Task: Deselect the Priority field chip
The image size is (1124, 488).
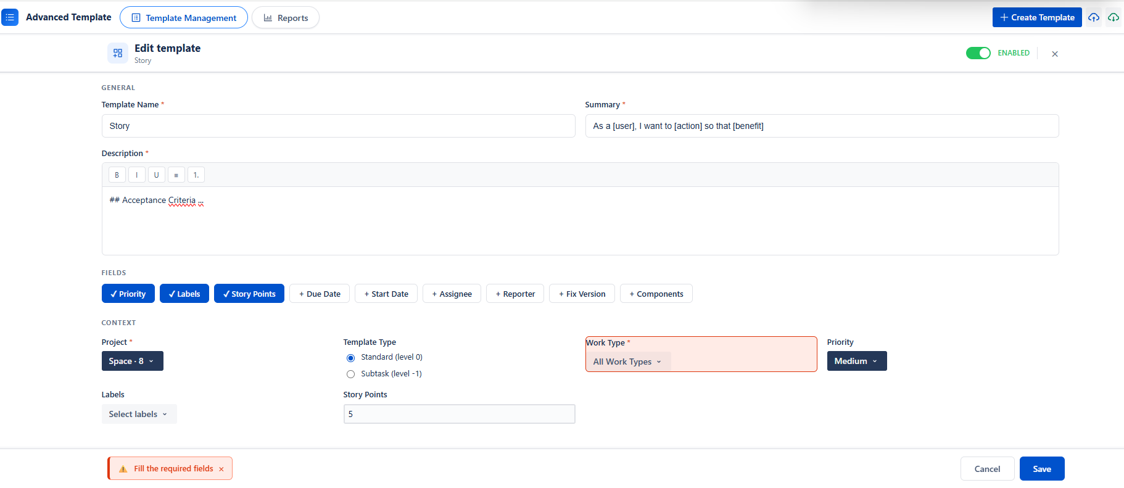Action: [x=128, y=294]
